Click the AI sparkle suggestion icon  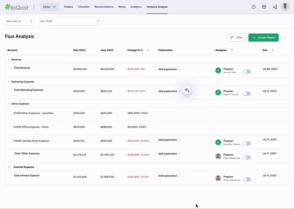pos(187,90)
